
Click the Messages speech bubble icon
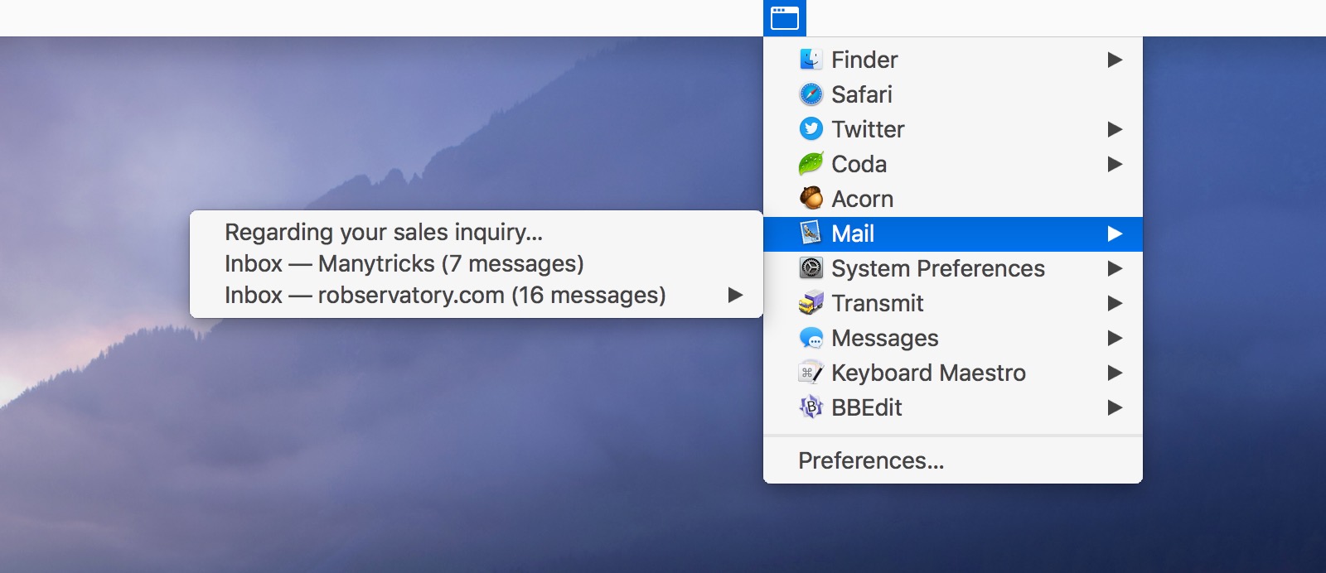[811, 338]
